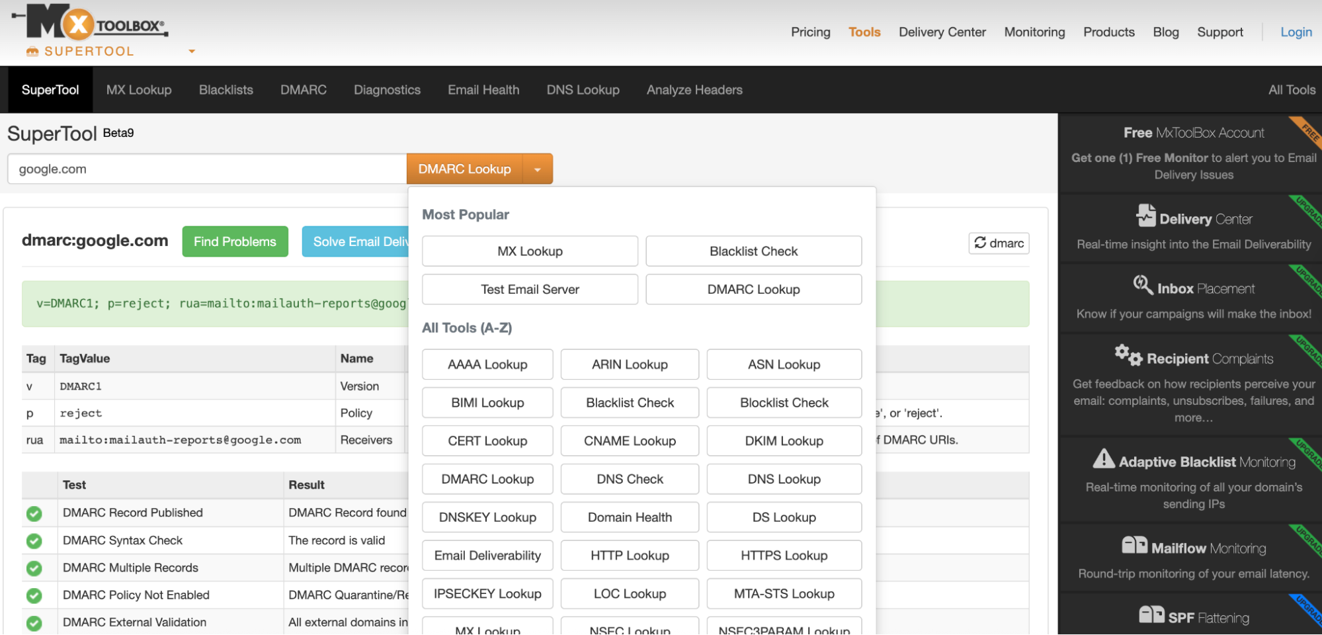Viewport: 1322px width, 635px height.
Task: Click the check mark beside DMARC Policy Not Enabled
Action: pos(34,595)
